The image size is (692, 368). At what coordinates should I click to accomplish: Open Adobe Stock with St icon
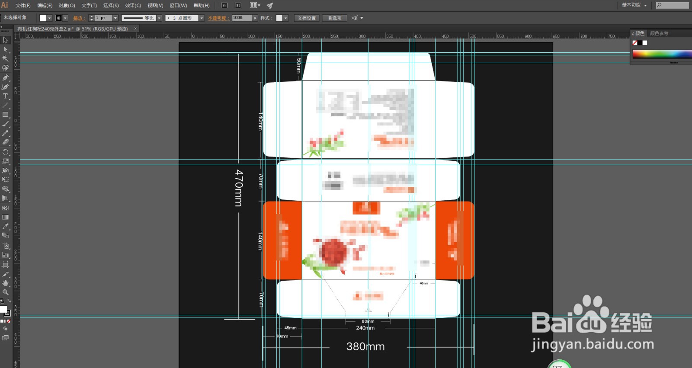[x=238, y=6]
